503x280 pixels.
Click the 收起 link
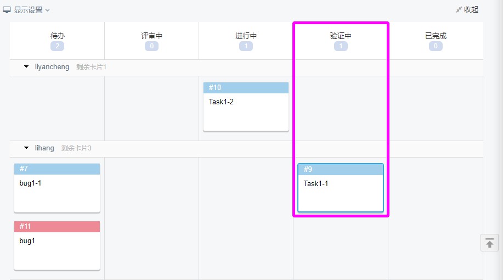[x=471, y=10]
